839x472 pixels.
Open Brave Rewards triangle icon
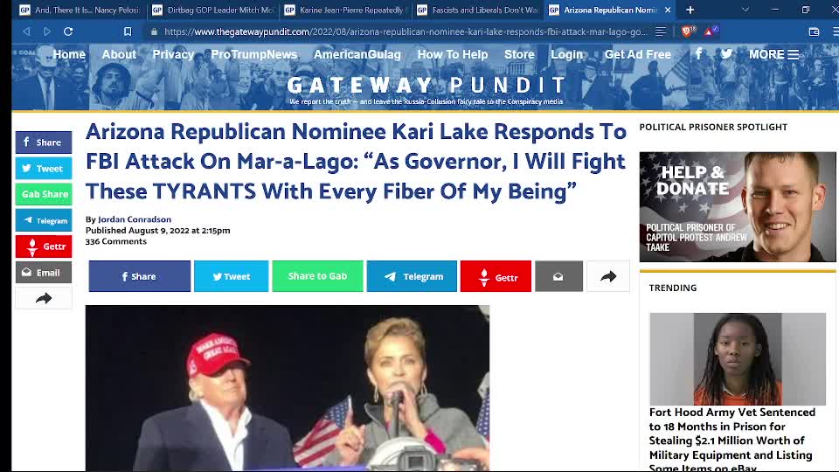pyautogui.click(x=711, y=31)
